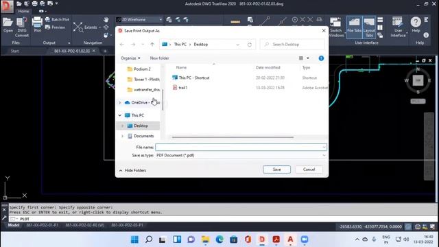Viewport: 439px width, 247px height.
Task: Open plot Preview
Action: (x=55, y=27)
